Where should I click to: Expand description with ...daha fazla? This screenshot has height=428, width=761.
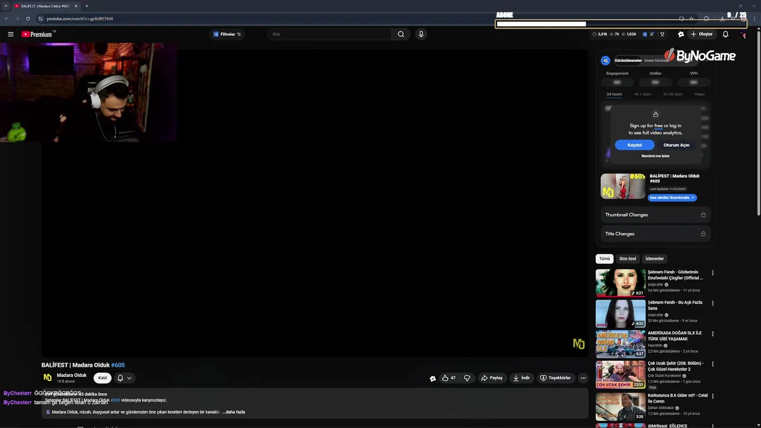click(x=234, y=412)
